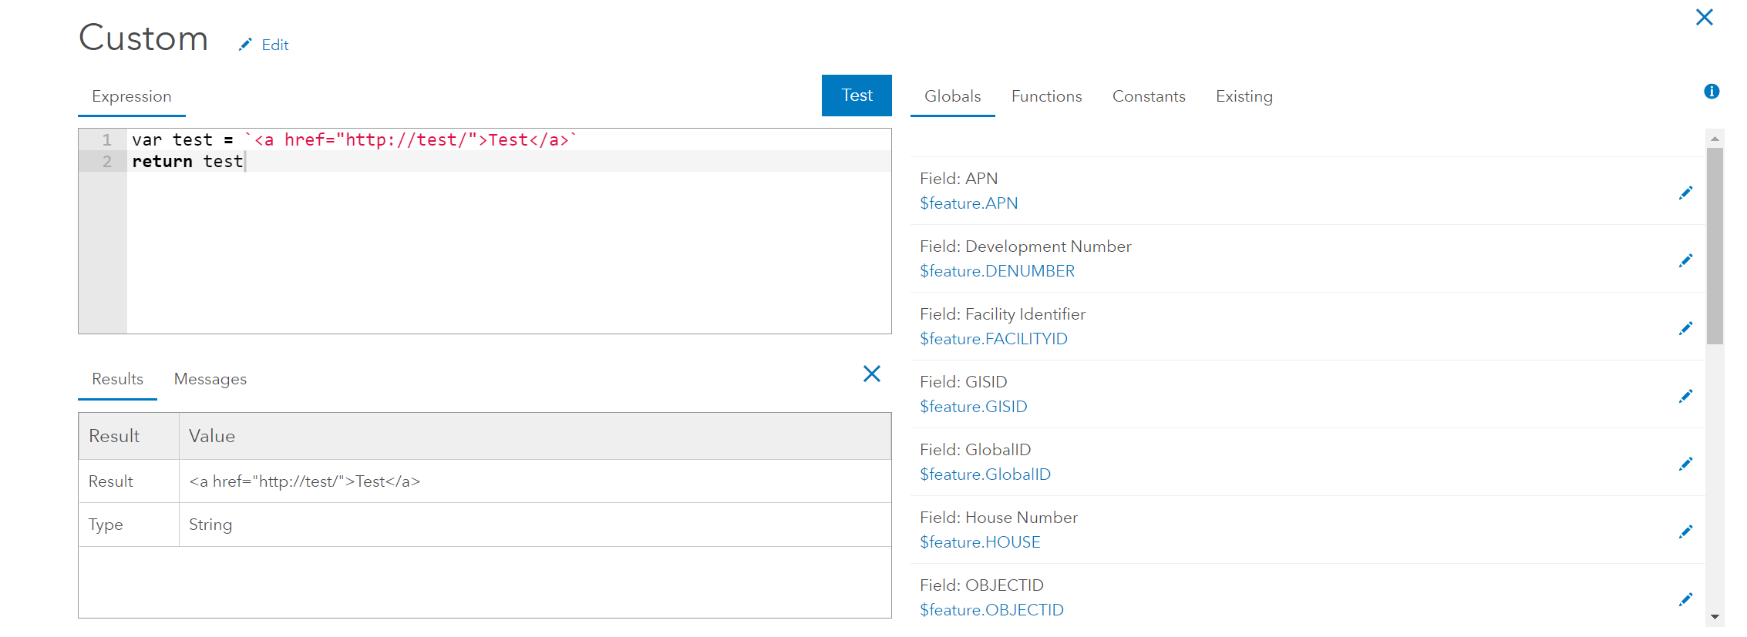Run the expression with the Test button

tap(857, 96)
